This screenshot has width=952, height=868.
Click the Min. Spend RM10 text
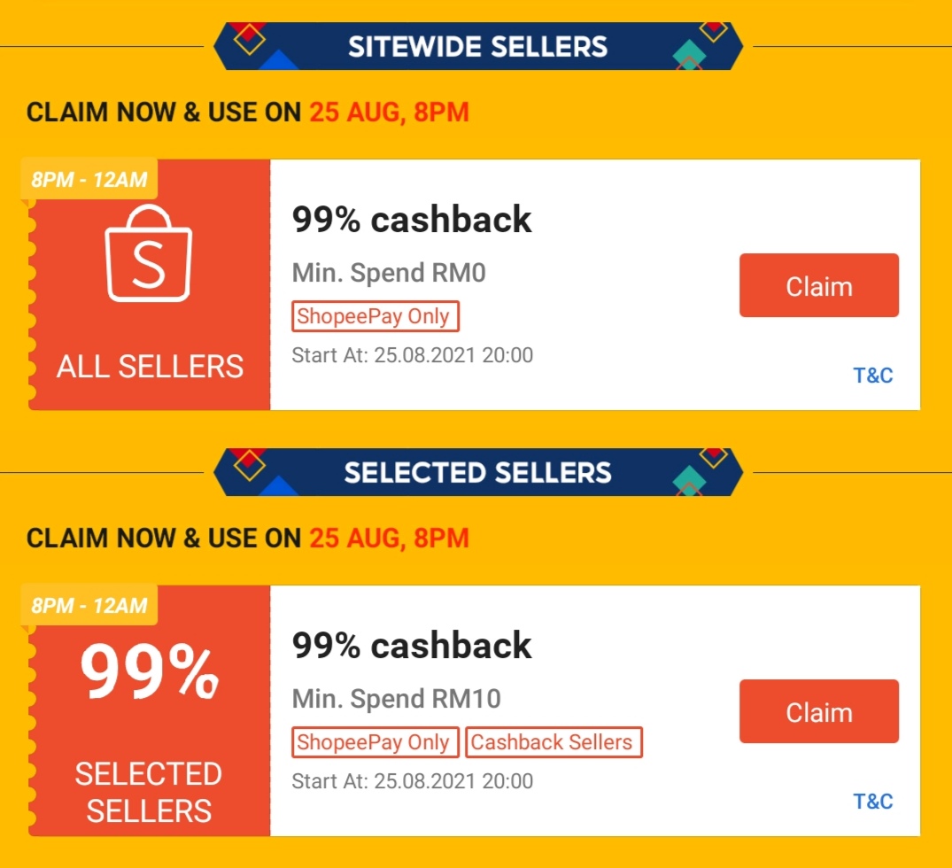coord(396,699)
